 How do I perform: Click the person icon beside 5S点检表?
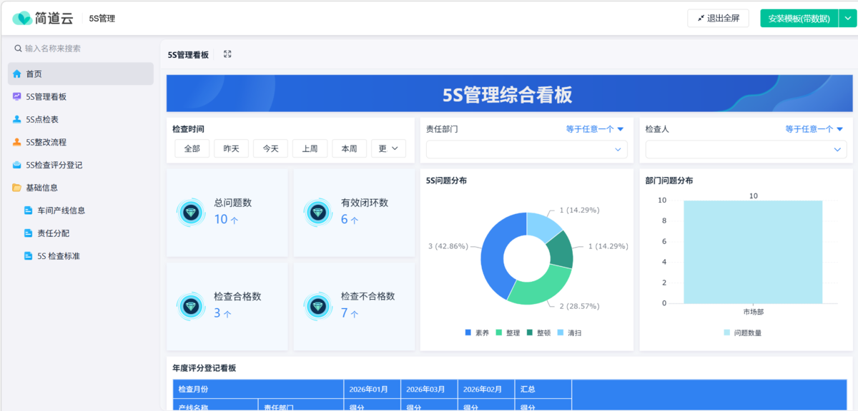tap(17, 119)
